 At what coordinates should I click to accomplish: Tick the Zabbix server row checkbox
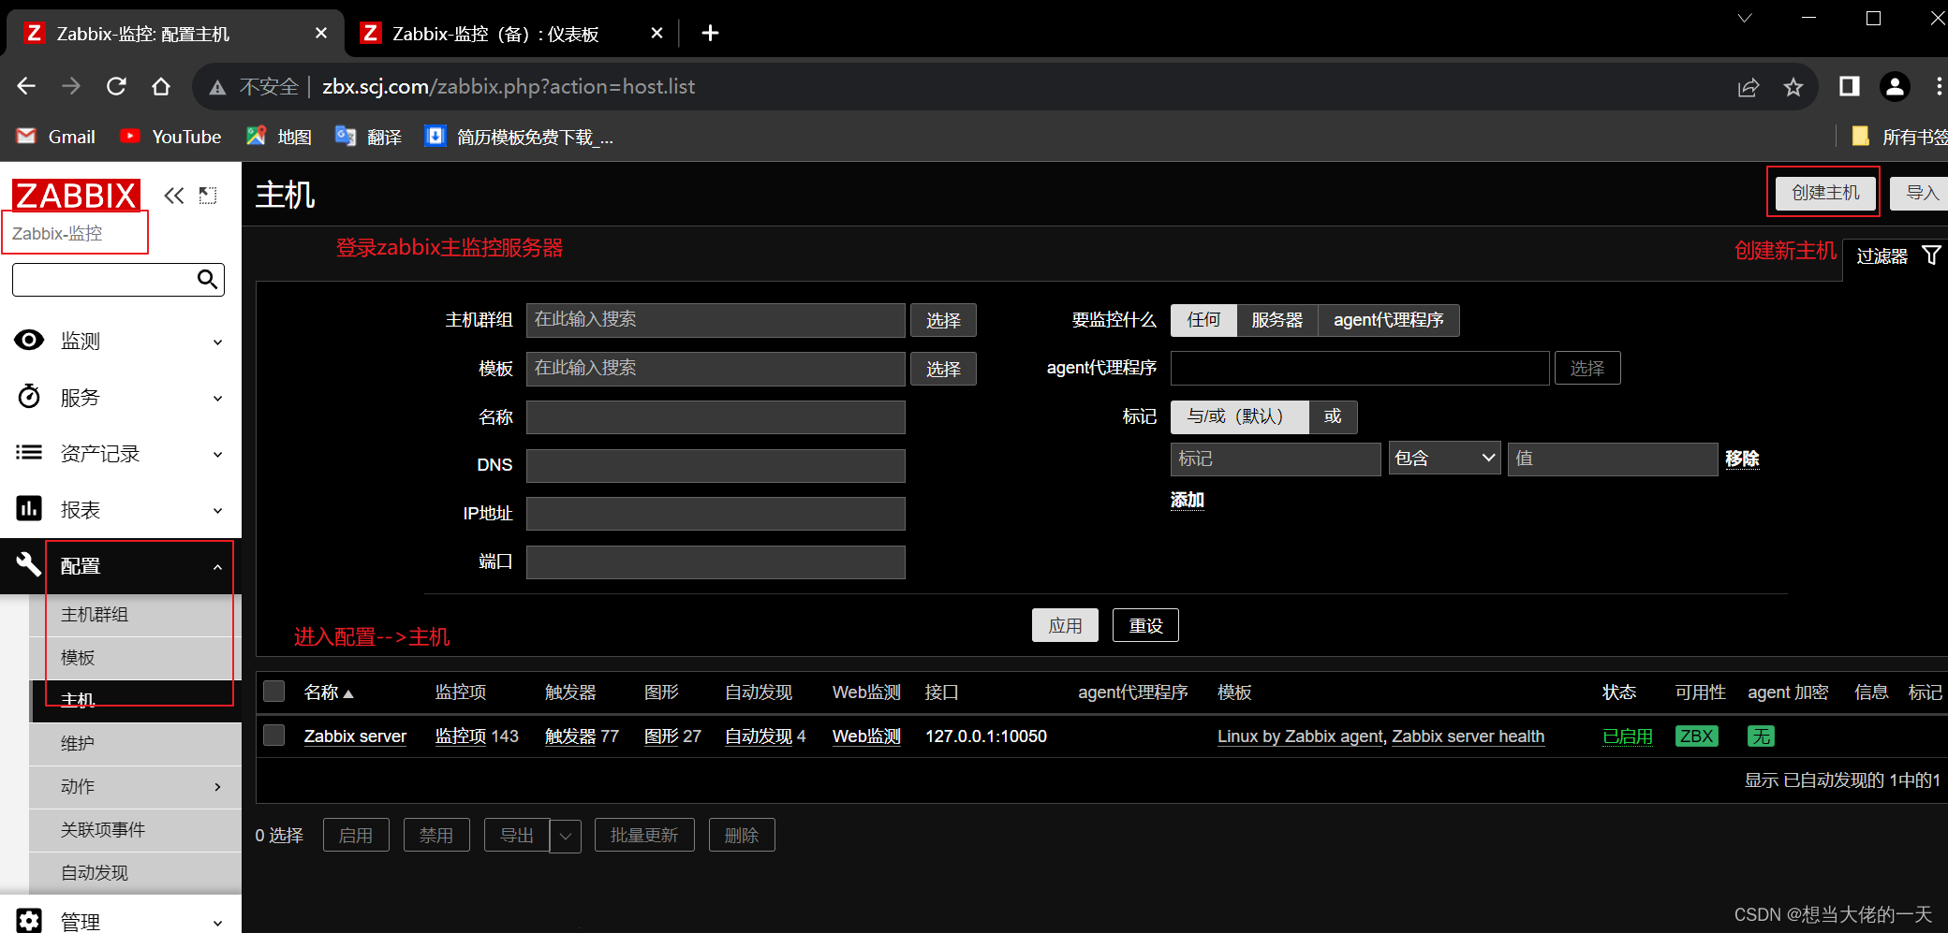click(x=274, y=736)
